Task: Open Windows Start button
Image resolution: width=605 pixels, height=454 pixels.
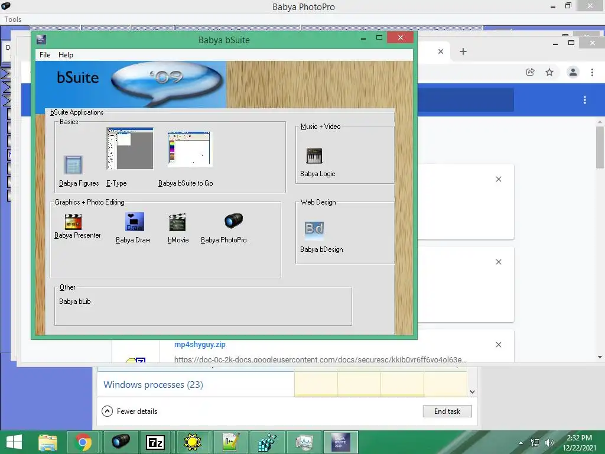Action: [14, 442]
